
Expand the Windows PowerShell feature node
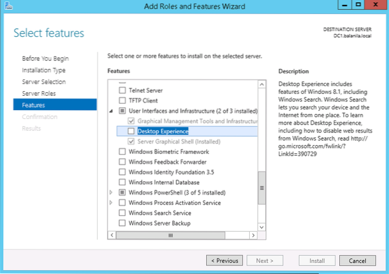click(111, 192)
